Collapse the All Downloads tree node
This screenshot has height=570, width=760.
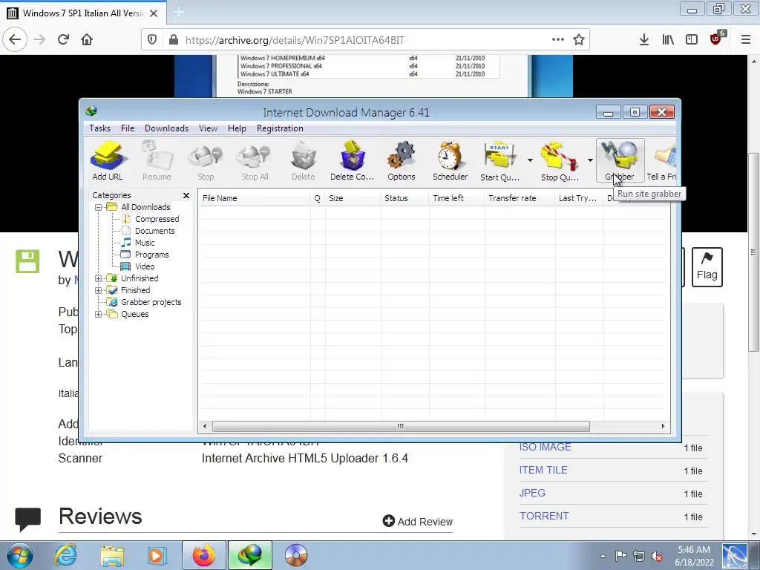tap(98, 207)
